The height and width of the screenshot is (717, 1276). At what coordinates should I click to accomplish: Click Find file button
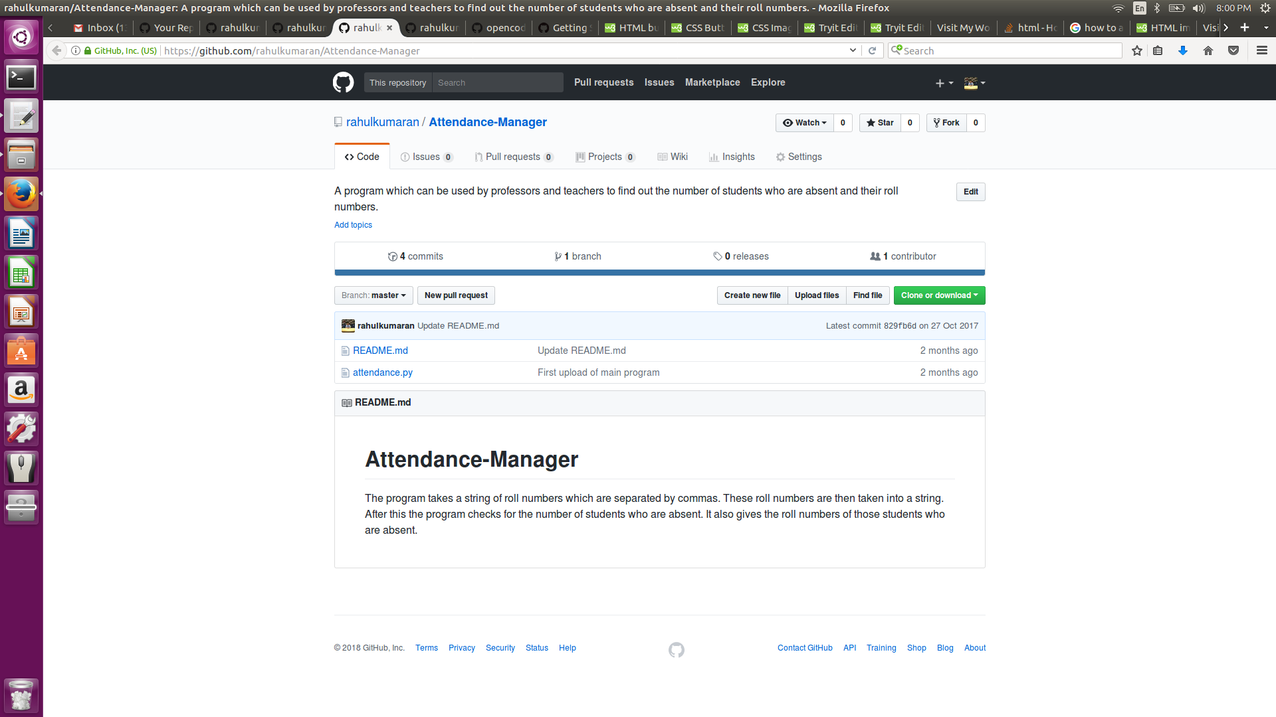click(868, 295)
